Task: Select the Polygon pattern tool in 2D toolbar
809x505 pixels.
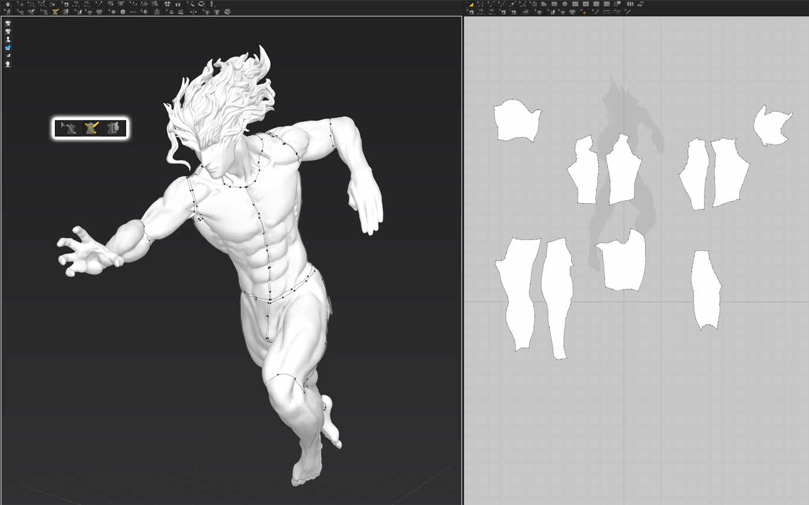Action: point(544,4)
